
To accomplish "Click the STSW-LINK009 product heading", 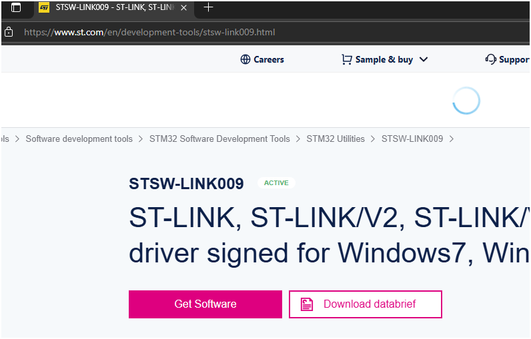I will (x=186, y=184).
